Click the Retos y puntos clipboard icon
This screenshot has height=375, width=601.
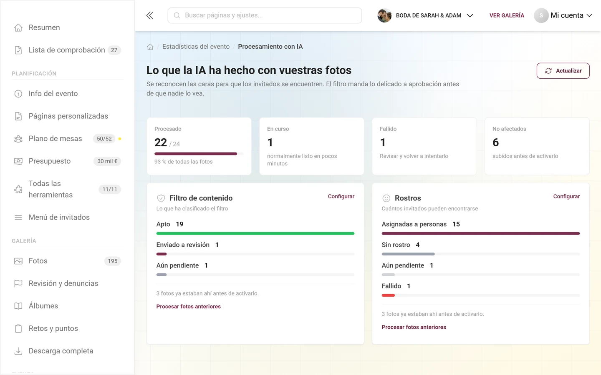pos(18,328)
